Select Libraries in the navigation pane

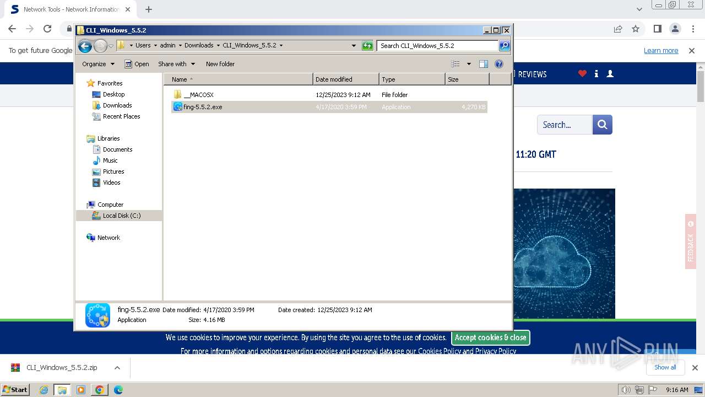coord(109,138)
